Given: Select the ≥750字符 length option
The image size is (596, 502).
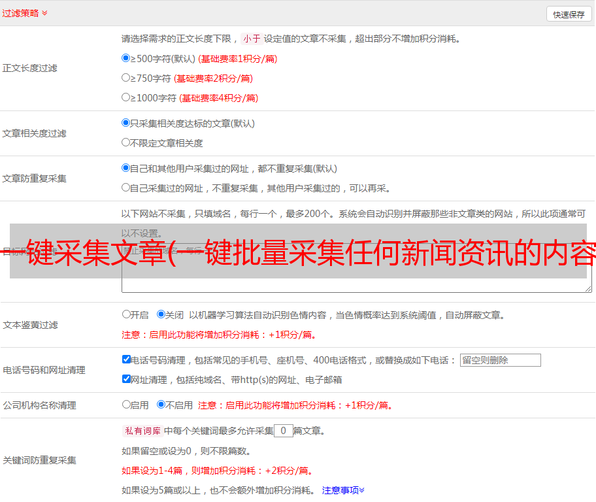Looking at the screenshot, I should [x=126, y=78].
